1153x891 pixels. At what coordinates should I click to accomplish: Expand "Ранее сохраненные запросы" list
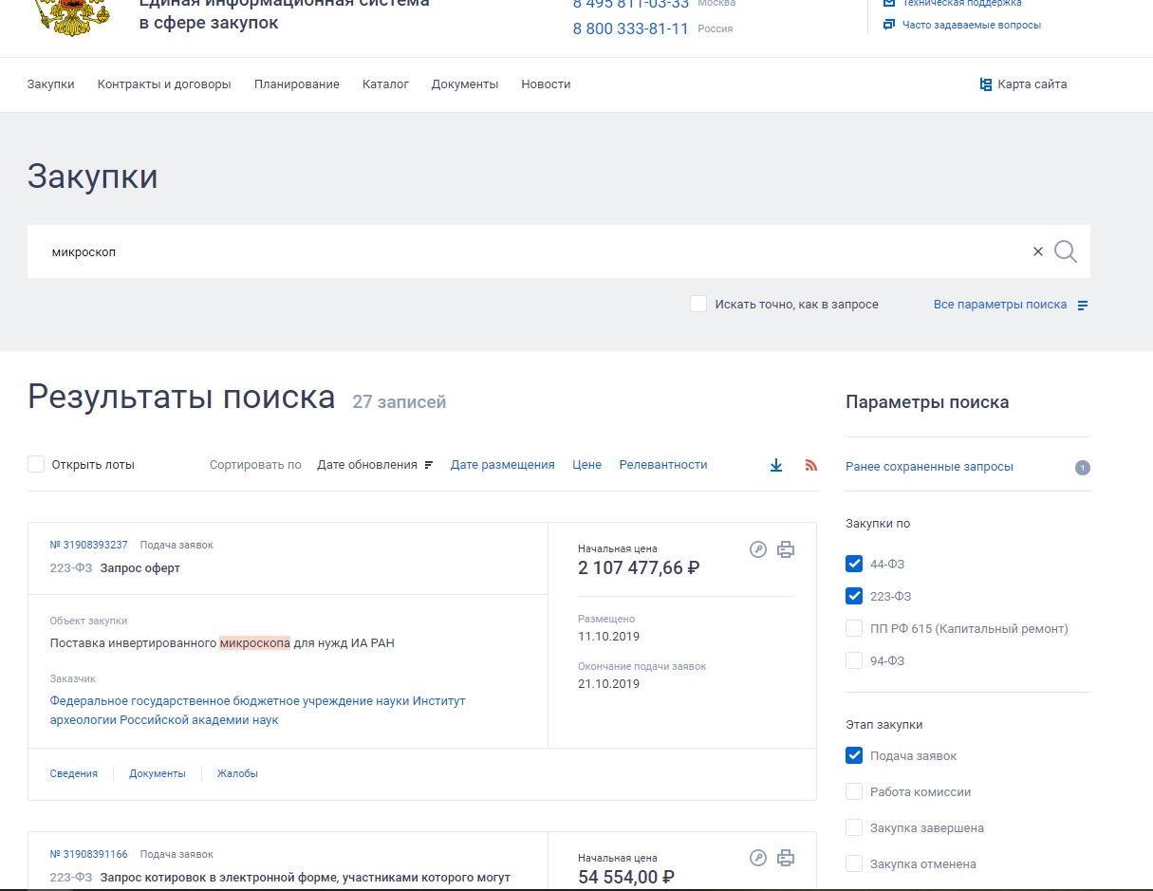pyautogui.click(x=929, y=467)
